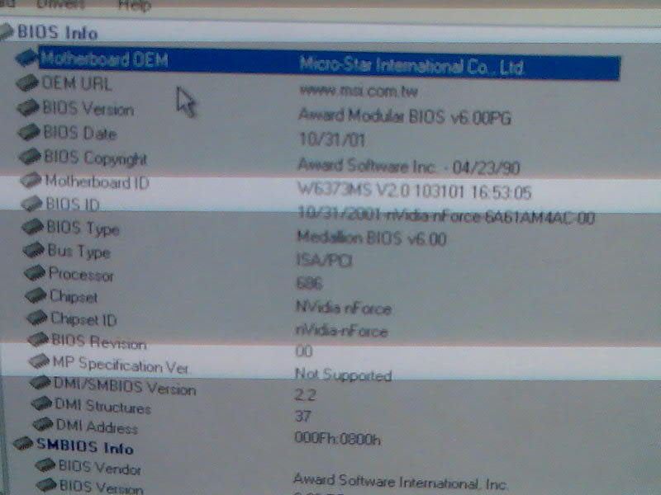Click chip icon next to DMI Address
Viewport: 661px width, 495px height.
click(43, 424)
